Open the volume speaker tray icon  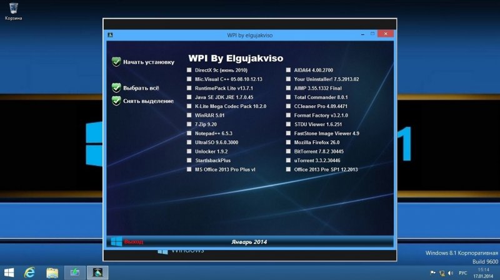pyautogui.click(x=451, y=273)
